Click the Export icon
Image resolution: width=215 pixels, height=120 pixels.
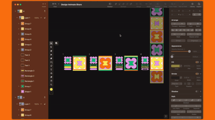click(x=199, y=5)
